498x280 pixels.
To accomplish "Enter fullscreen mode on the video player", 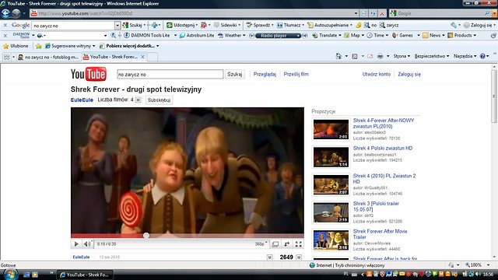I will 299,244.
